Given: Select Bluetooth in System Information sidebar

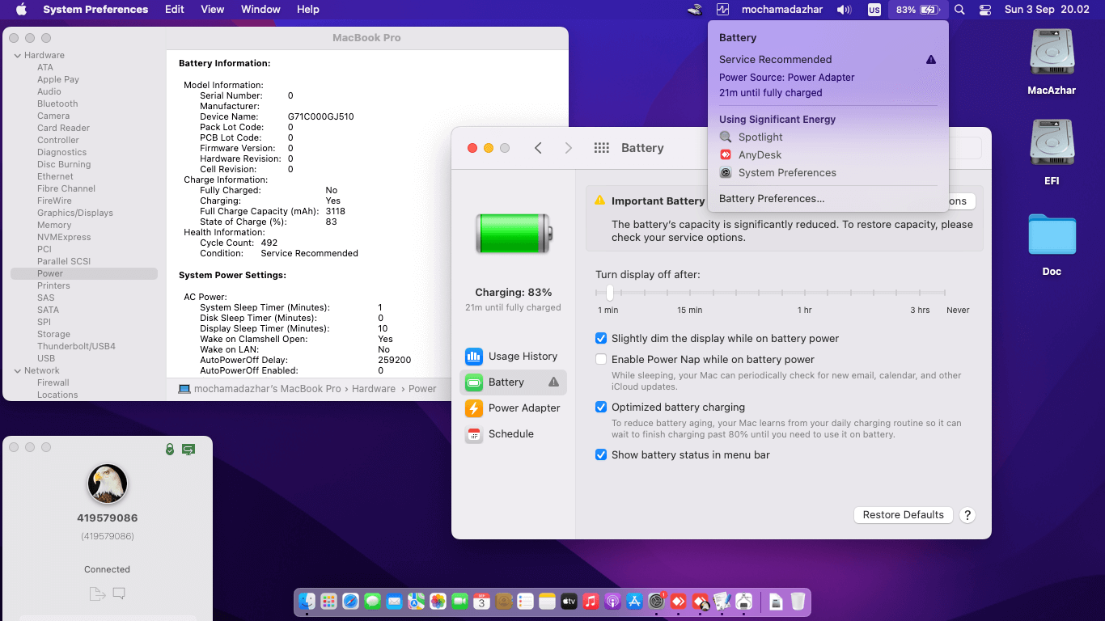Looking at the screenshot, I should 57,103.
